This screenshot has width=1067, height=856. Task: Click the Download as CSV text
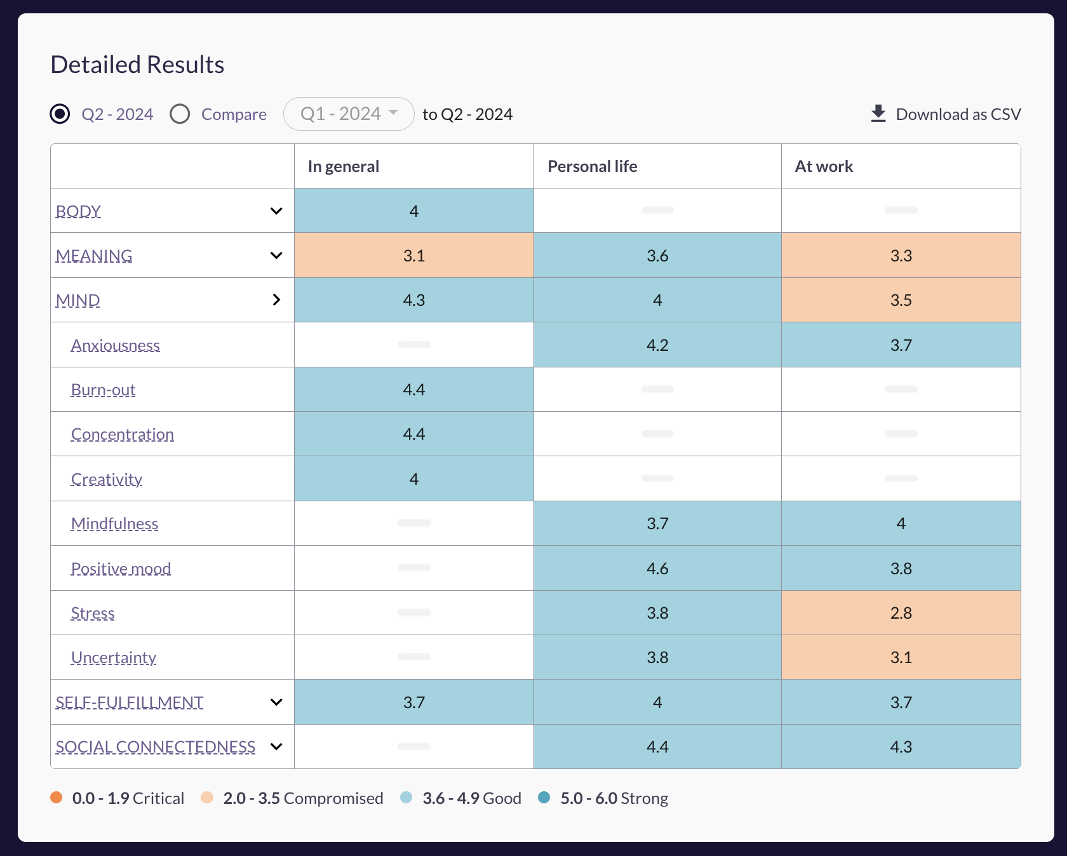958,114
